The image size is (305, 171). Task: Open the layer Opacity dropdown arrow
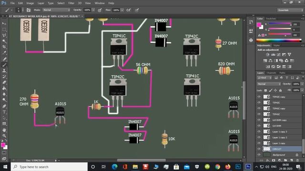pos(302,84)
